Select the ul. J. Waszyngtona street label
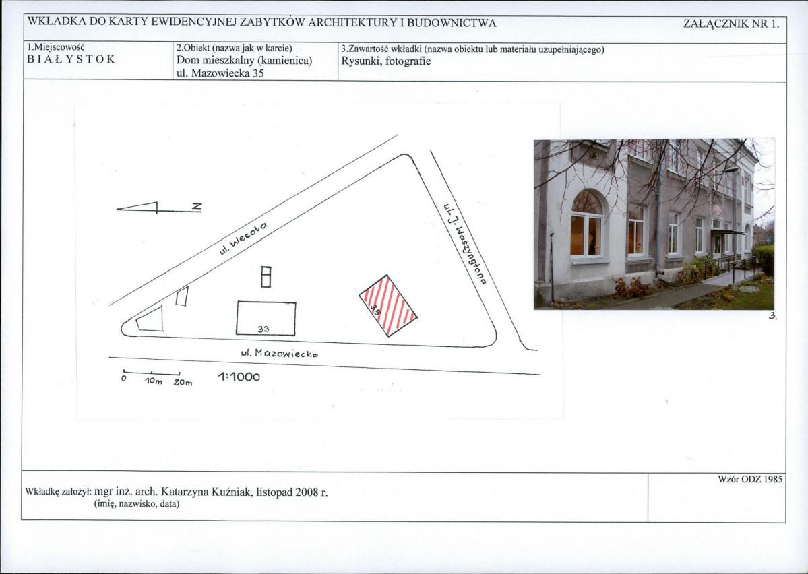The height and width of the screenshot is (574, 808). (464, 243)
